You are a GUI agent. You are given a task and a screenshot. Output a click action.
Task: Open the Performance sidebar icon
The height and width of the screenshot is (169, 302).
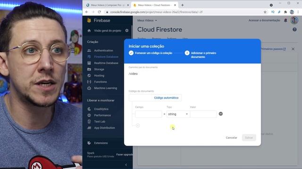click(89, 115)
